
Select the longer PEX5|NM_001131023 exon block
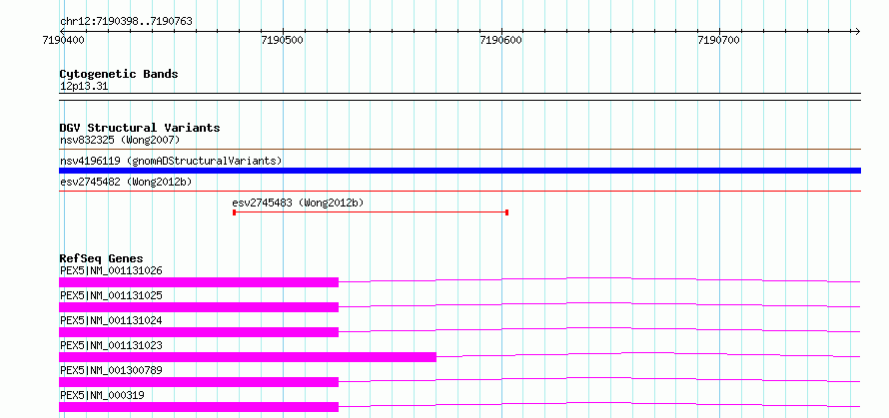pyautogui.click(x=248, y=357)
